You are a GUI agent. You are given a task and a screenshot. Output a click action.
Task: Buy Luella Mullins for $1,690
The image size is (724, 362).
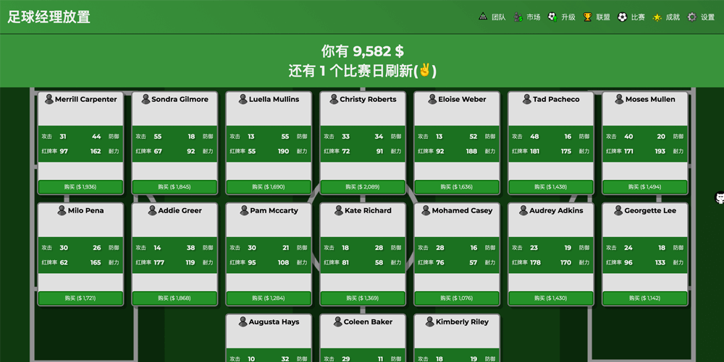coord(269,187)
